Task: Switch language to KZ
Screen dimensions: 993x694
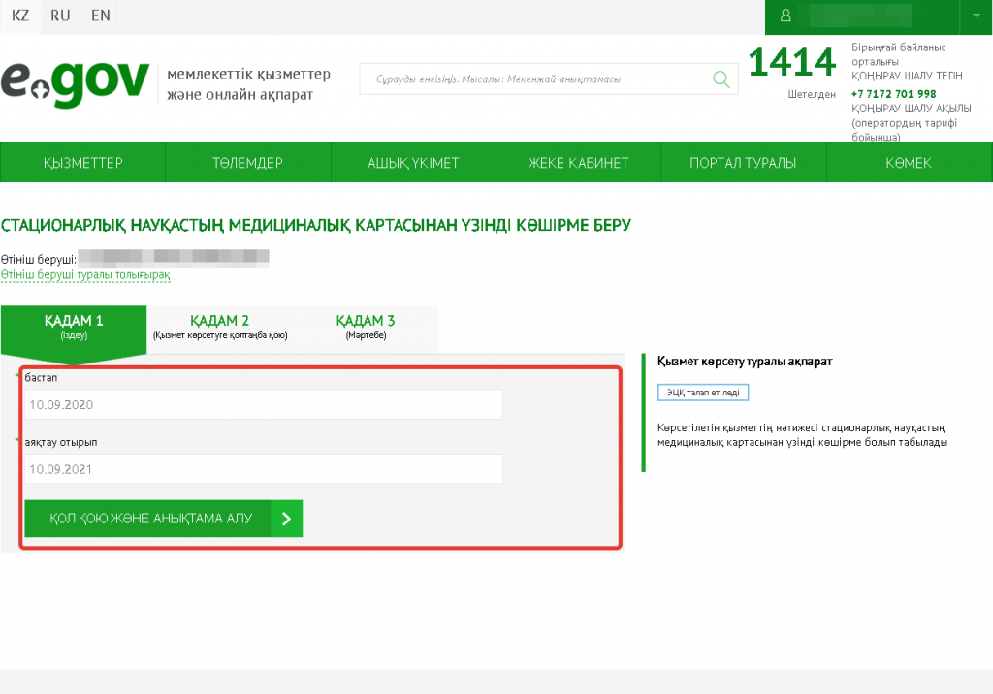Action: coord(20,16)
